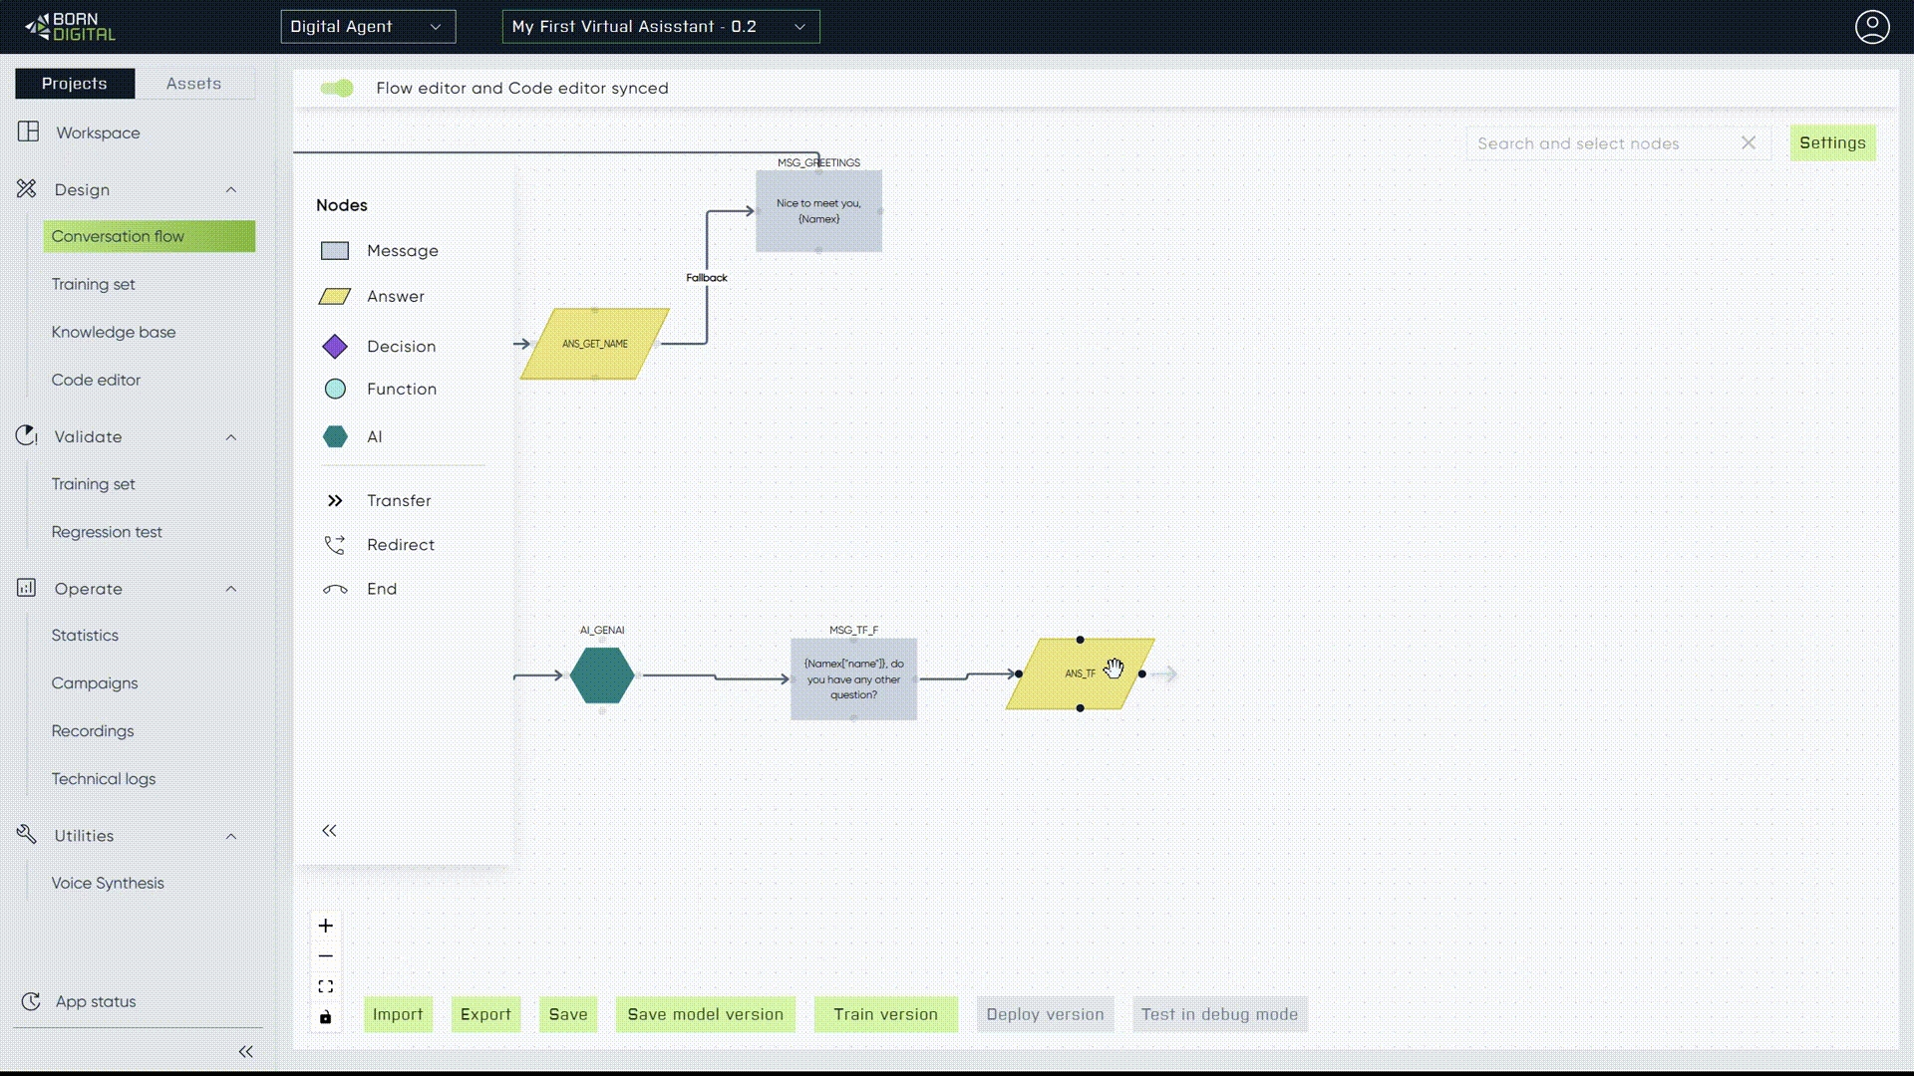Zoom in with the plus icon
Screen dimensions: 1914x1076
(x=326, y=926)
